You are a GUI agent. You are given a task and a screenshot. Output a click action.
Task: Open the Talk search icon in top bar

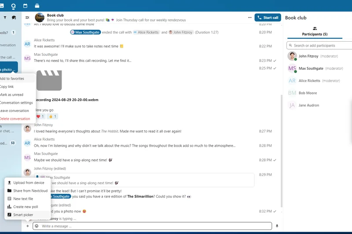point(14,6)
